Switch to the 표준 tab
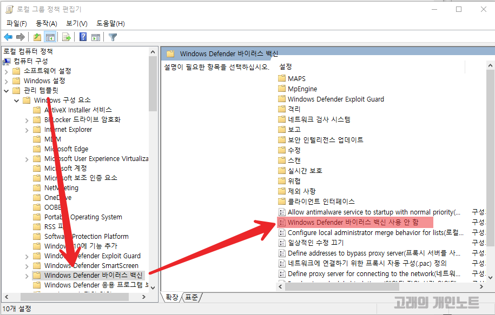 [192, 297]
